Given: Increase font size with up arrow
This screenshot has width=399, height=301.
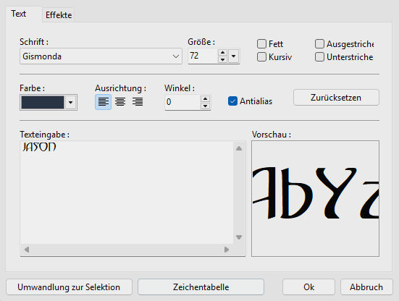Looking at the screenshot, I should pyautogui.click(x=222, y=53).
